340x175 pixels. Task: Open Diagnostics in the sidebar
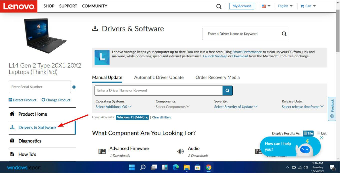pyautogui.click(x=42, y=141)
